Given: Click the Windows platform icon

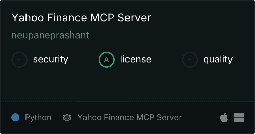Looking at the screenshot, I should click(239, 117).
